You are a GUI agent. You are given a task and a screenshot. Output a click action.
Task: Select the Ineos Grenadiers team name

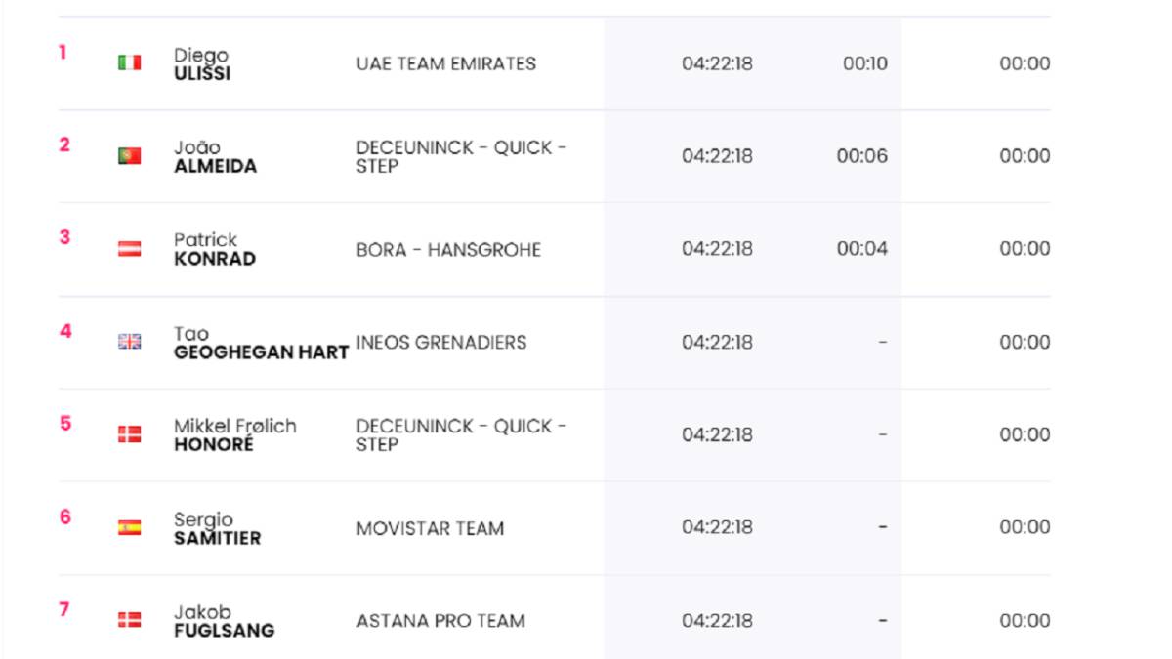pos(441,342)
